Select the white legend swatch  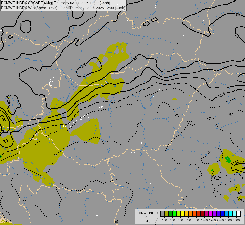point(239,214)
